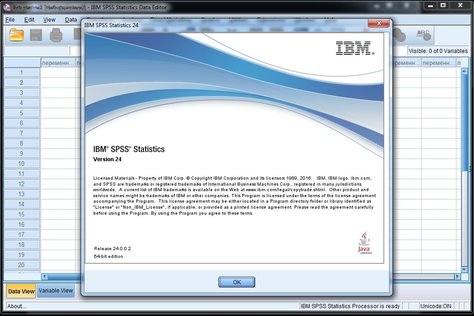Click the Spell check ABC icon
This screenshot has width=474, height=316.
coord(424,35)
